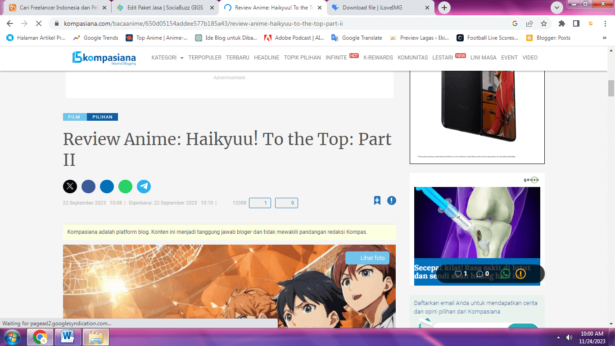Screen dimensions: 615x346
Task: Open File Explorer from taskbar
Action: coord(96,337)
